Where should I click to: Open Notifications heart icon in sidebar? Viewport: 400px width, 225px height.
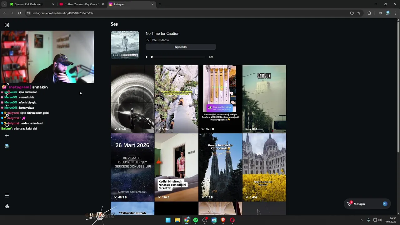tap(7, 125)
